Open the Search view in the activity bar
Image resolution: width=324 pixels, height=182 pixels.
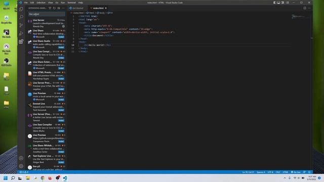pos(21,17)
